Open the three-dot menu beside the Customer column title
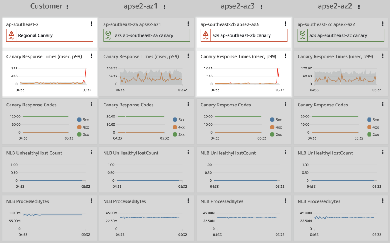 67,6
